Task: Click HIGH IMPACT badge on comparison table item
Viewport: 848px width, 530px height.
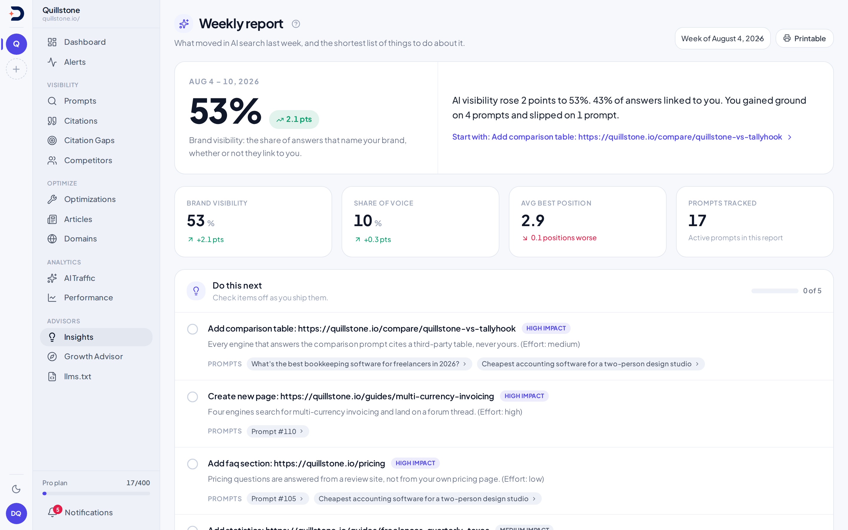Action: 546,328
